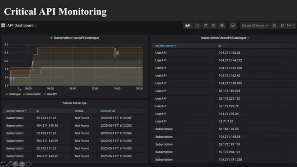
Task: Open the left graph panel title Subscription/UserAPI/Catalogue
Action: tap(76, 38)
